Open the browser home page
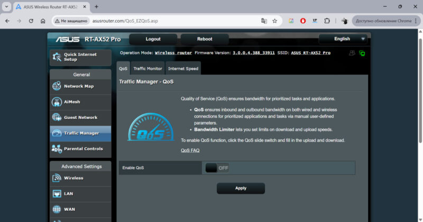Screen dimensions: 423x222 coord(43,21)
